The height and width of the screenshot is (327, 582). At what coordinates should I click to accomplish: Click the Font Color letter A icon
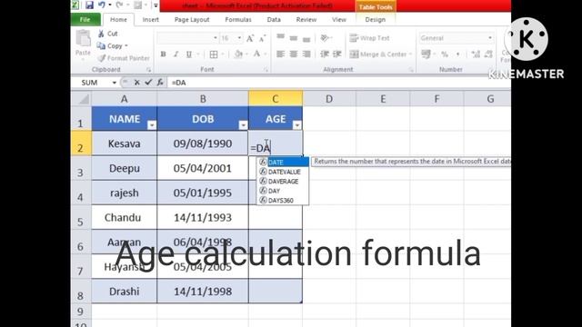coord(256,54)
